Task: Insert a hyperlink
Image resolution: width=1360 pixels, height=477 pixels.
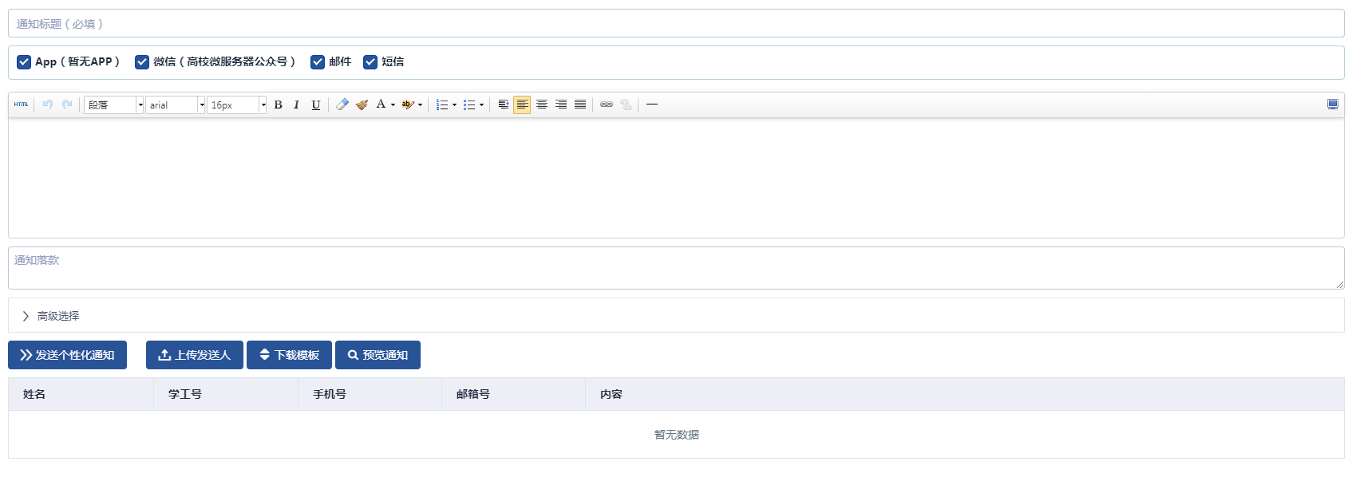Action: 607,104
